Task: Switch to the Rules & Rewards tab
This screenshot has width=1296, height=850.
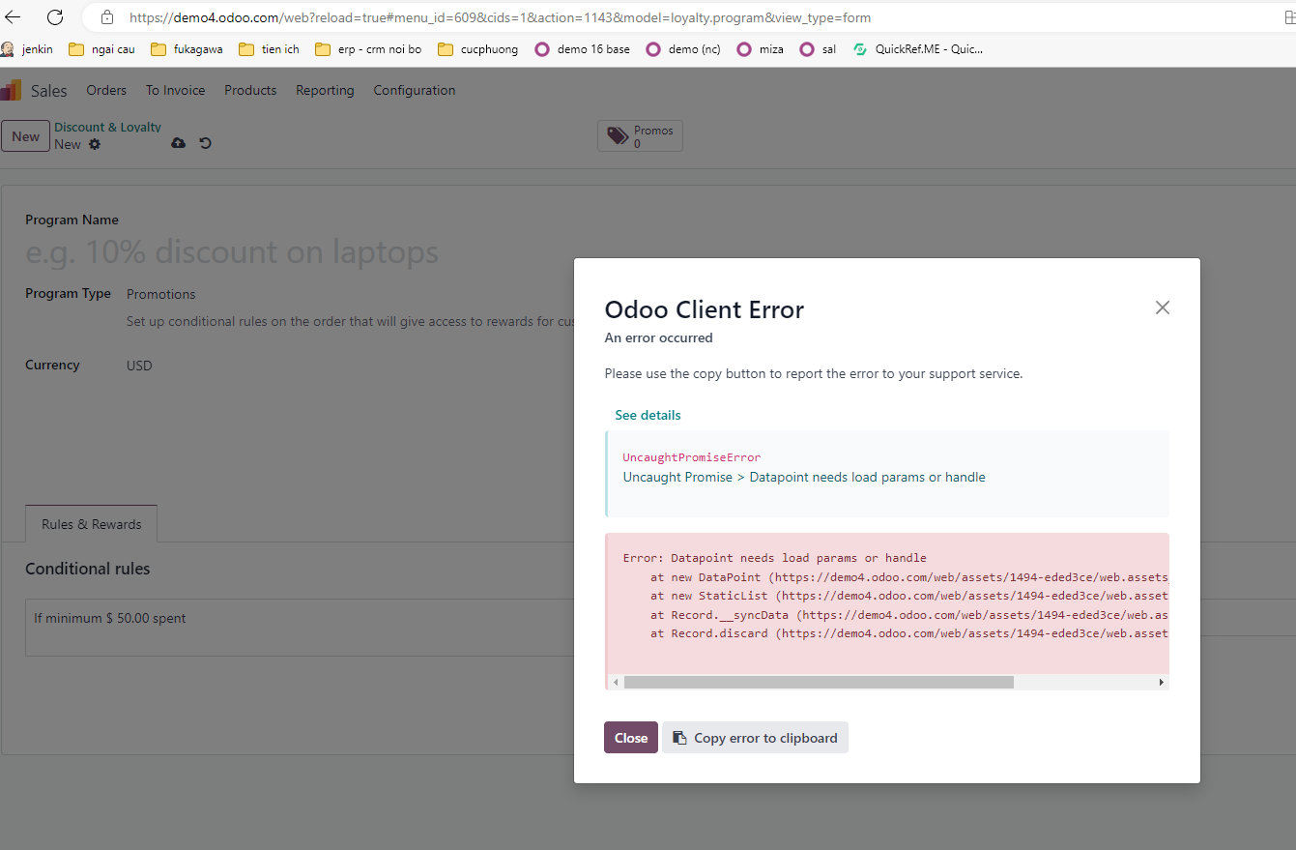Action: pos(91,523)
